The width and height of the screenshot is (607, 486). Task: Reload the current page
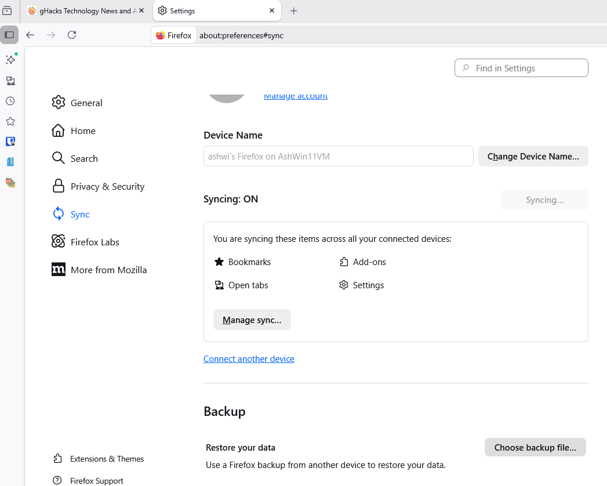pos(72,35)
